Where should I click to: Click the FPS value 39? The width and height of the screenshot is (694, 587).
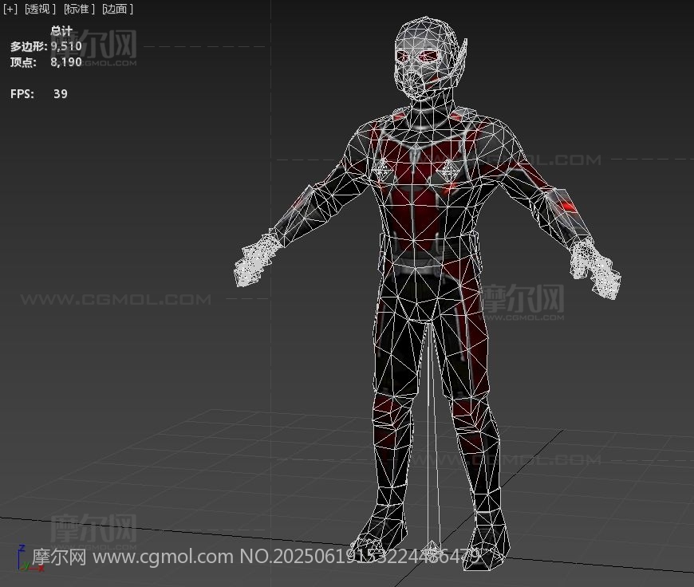(61, 94)
